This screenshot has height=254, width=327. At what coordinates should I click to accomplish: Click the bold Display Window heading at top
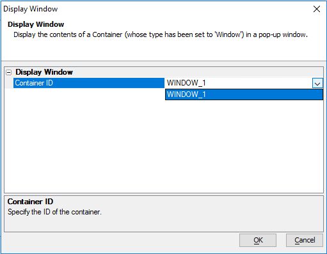36,24
